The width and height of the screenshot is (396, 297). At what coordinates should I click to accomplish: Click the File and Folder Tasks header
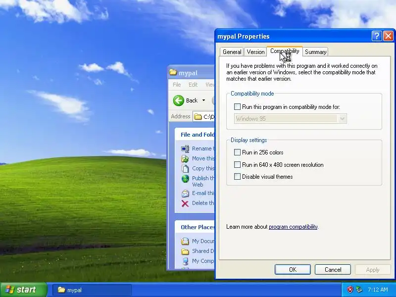pyautogui.click(x=195, y=135)
